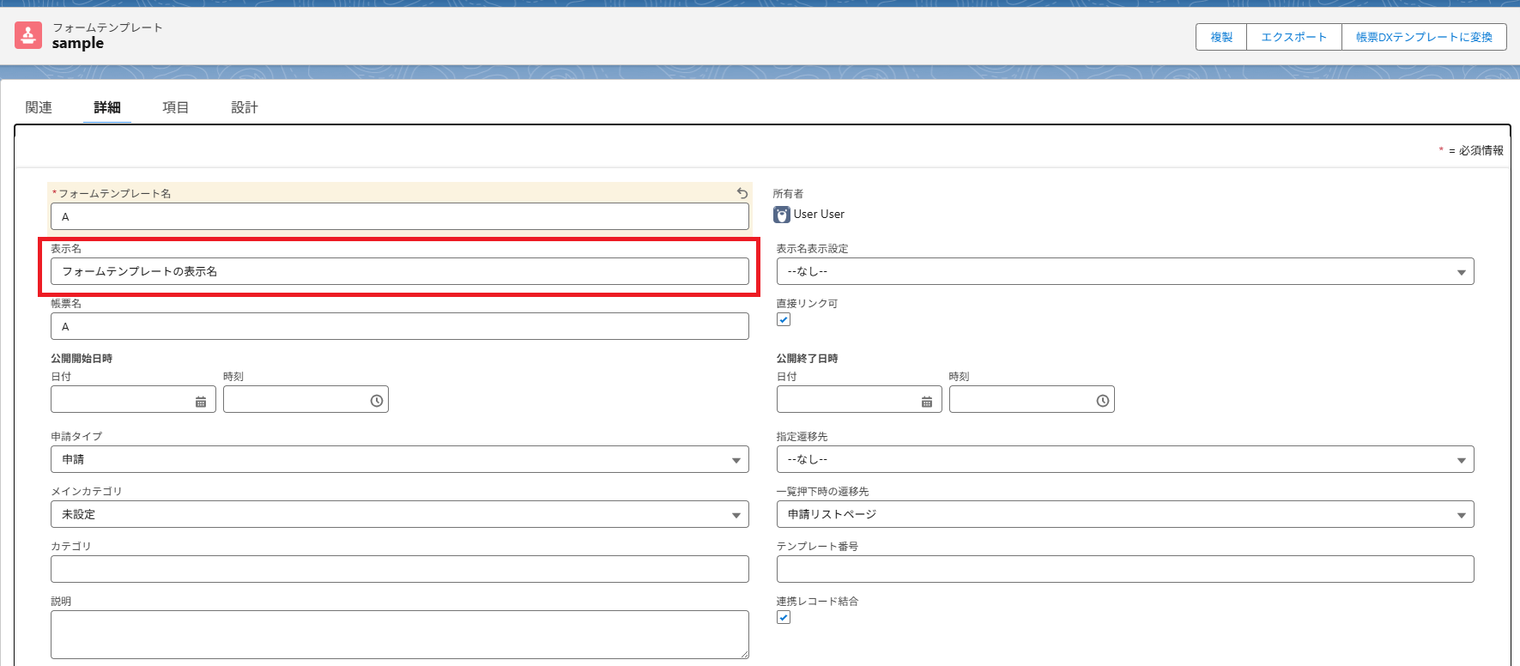Expand the 表示名表示設定 dropdown
The width and height of the screenshot is (1520, 666).
(x=1124, y=271)
